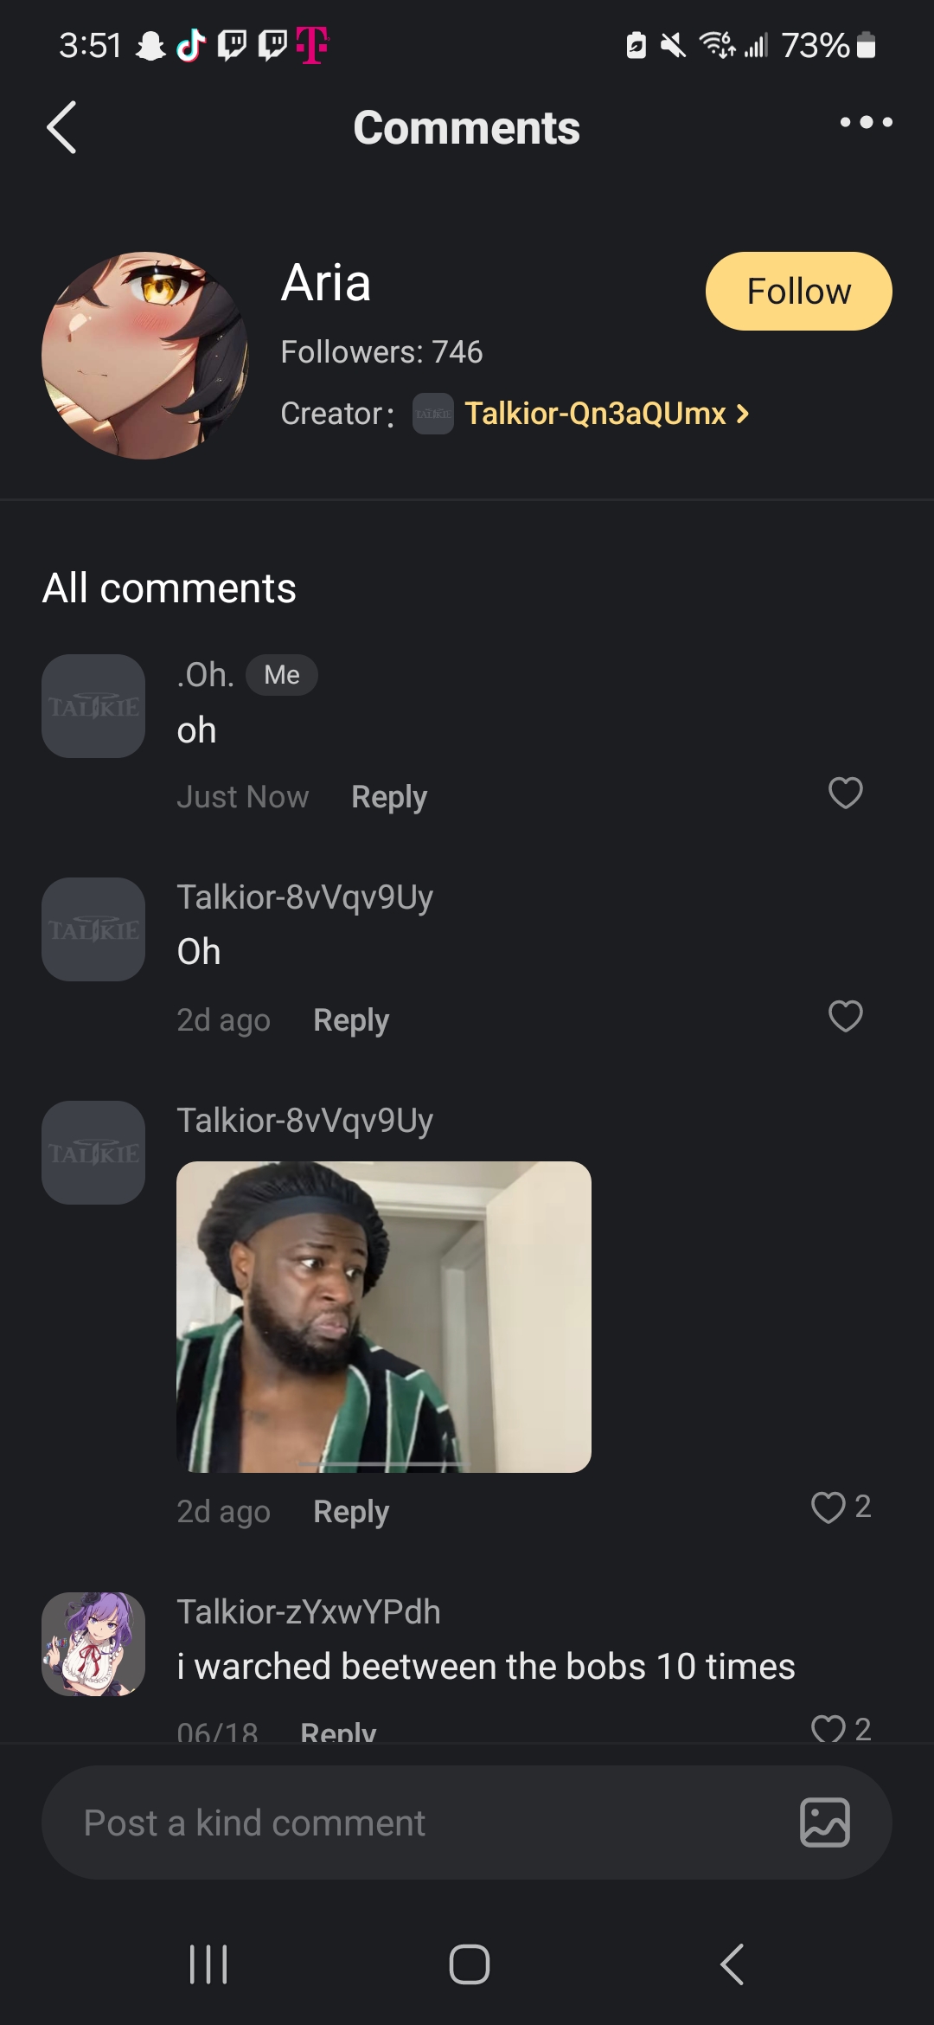Expand creator page via yellow chevron arrow
Image resolution: width=934 pixels, height=2025 pixels.
tap(743, 414)
